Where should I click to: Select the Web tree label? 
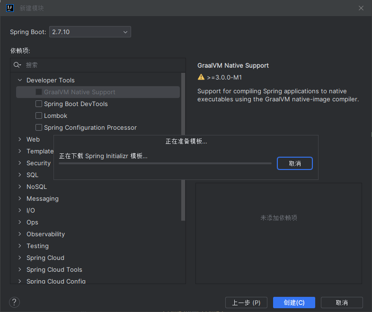[33, 139]
